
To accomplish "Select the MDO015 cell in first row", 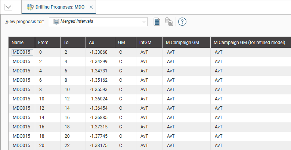I will click(22, 52).
